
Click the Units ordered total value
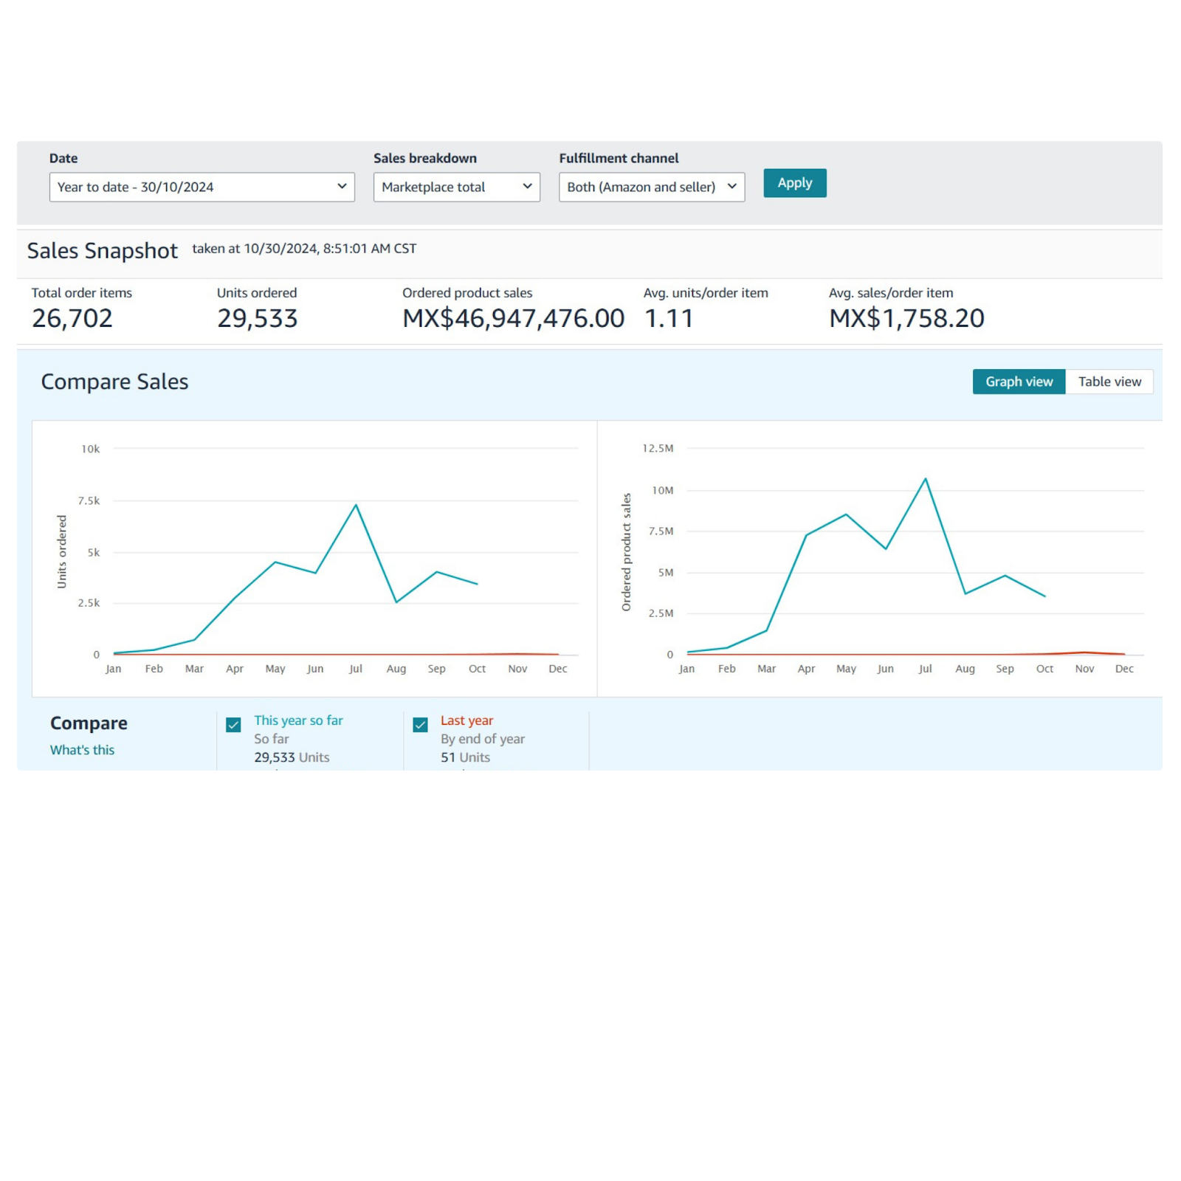point(257,318)
